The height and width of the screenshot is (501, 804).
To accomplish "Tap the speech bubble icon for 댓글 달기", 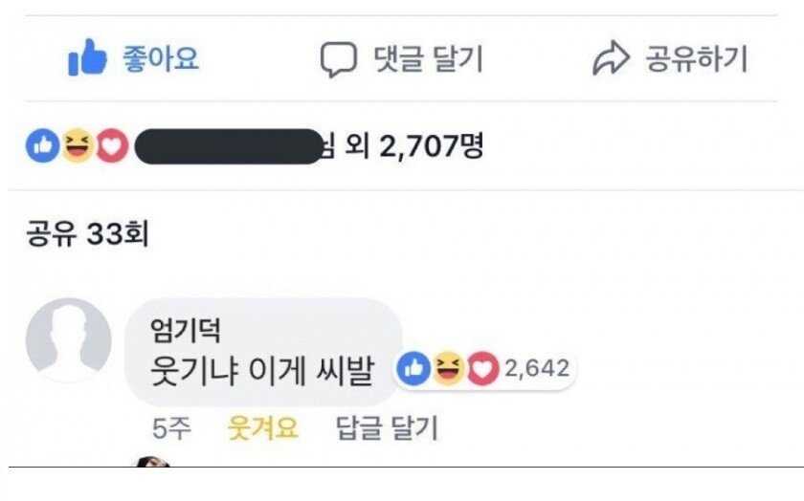I will (337, 60).
